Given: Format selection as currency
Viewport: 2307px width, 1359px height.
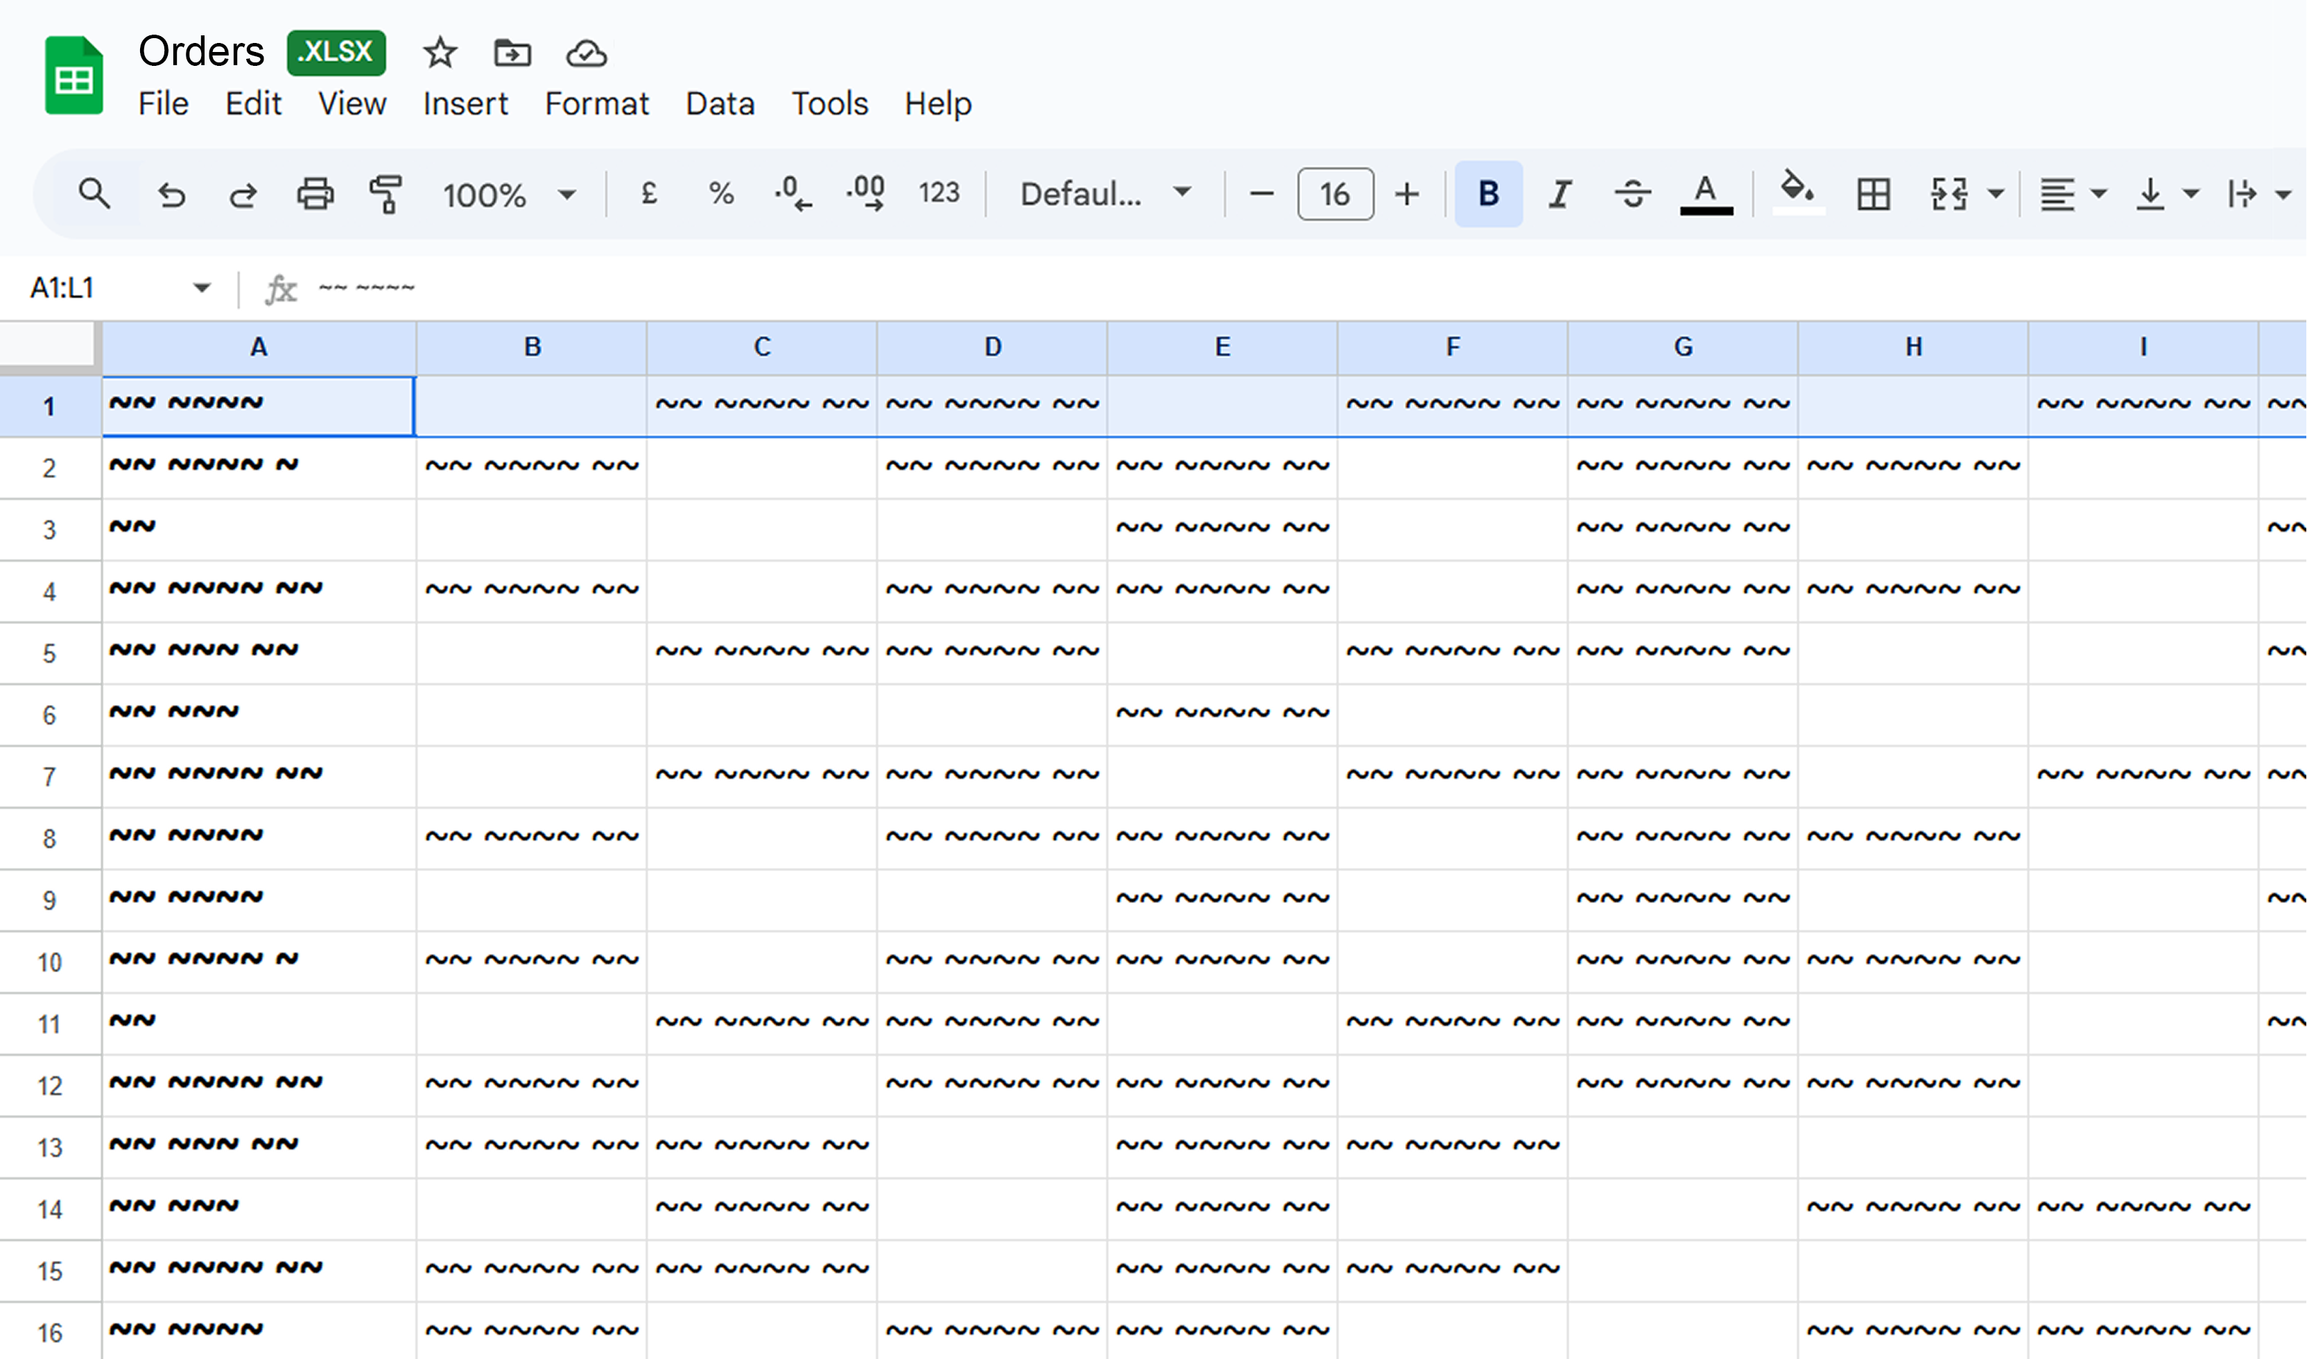Looking at the screenshot, I should (x=649, y=193).
